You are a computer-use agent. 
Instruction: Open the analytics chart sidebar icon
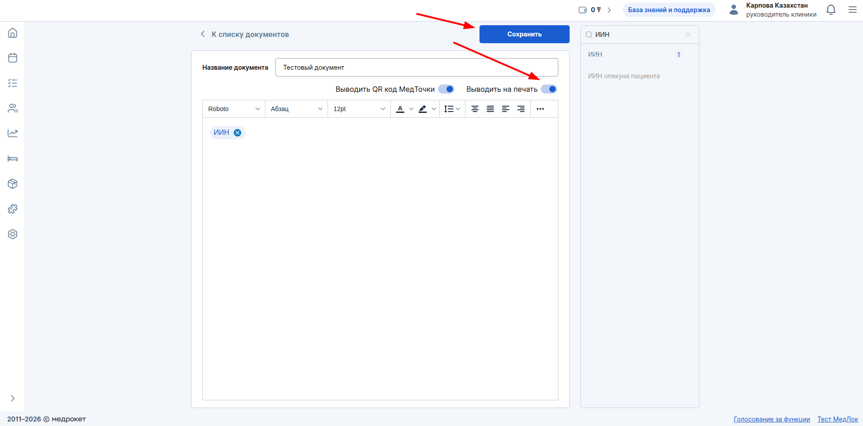13,133
